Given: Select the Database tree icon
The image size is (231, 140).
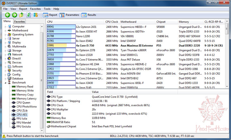Looking at the screenshot, I should coord(9,78).
